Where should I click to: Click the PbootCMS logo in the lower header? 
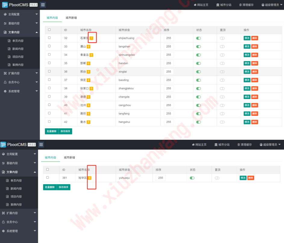[x=3, y=145]
